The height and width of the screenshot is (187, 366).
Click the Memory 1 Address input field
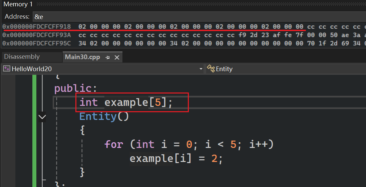197,16
